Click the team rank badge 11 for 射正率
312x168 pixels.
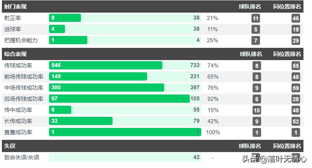pos(256,18)
